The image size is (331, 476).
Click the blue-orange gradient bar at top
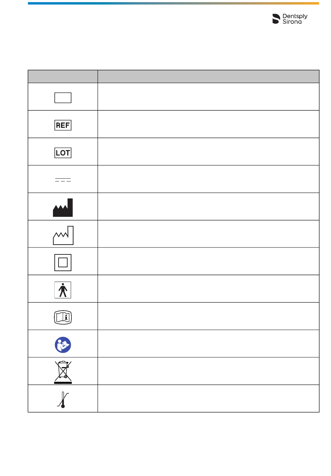[x=174, y=3]
